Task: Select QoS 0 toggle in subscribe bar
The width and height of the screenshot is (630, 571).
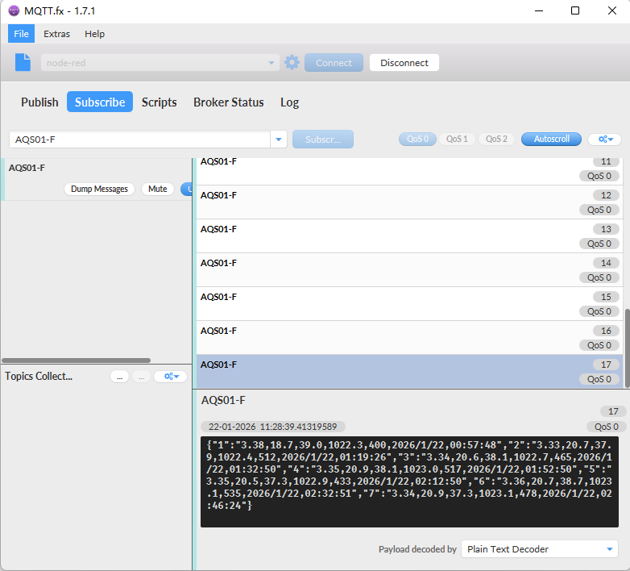Action: (x=417, y=140)
